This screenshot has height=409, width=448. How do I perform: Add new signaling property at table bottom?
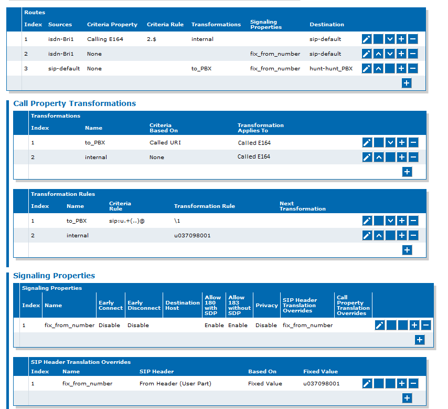(420, 340)
